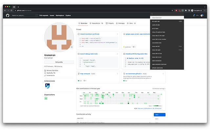Open the map-conquest repository
Viewport: 210px width, 131px height.
pos(85,74)
